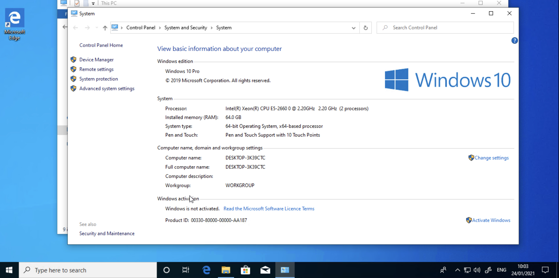Launch Microsoft Store from taskbar
Image resolution: width=559 pixels, height=278 pixels.
point(245,270)
